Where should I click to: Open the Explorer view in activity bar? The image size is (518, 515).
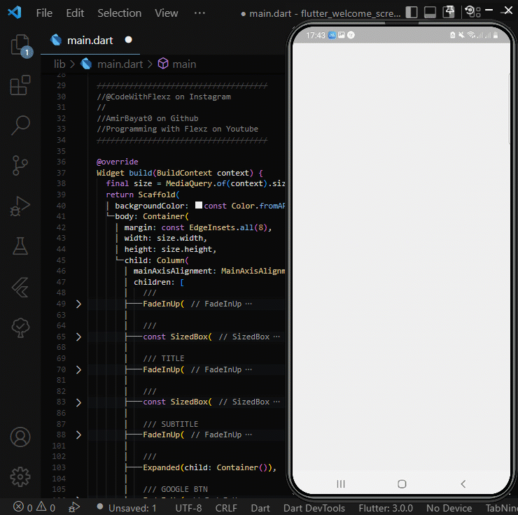coord(20,45)
